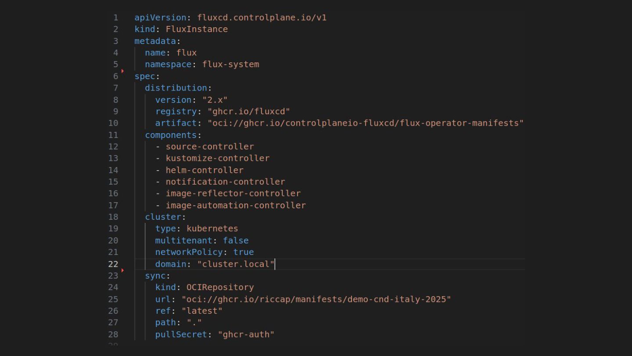Screen dimensions: 632x356
Task: Click line number 11 beside components
Action: pyautogui.click(x=113, y=135)
